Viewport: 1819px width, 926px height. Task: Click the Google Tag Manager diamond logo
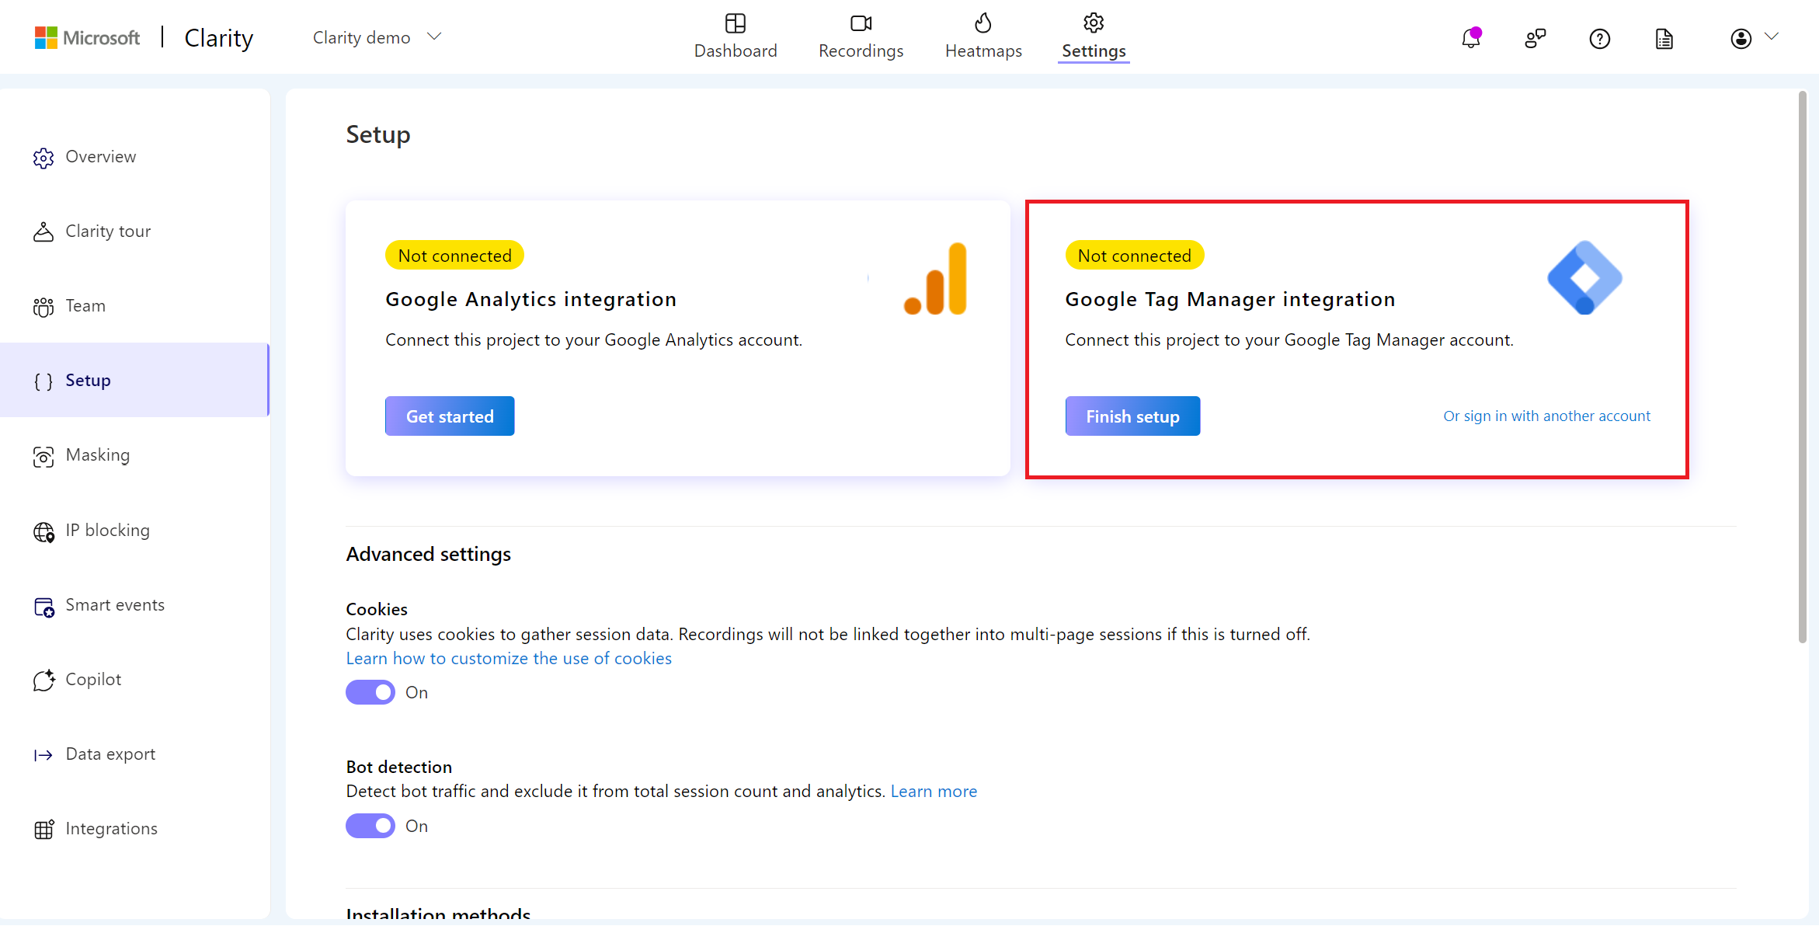[1584, 277]
